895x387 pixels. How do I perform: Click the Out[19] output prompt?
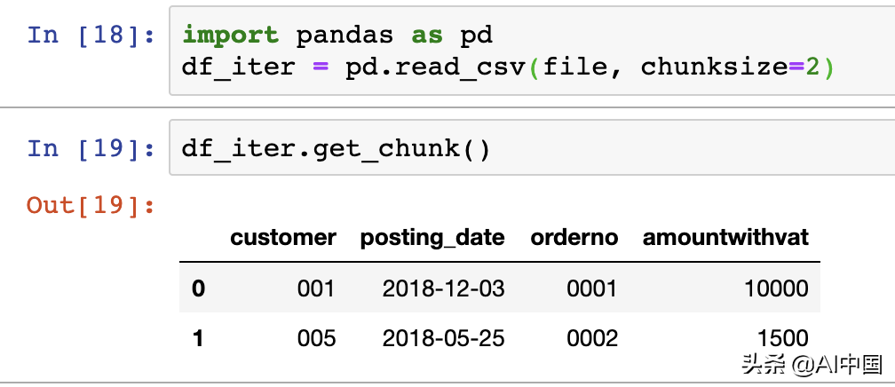(x=91, y=205)
